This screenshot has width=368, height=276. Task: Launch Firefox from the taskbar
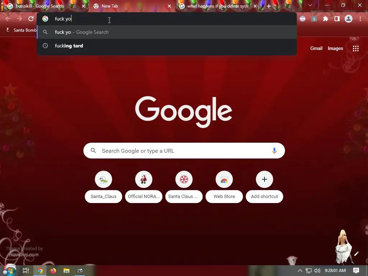(53, 271)
